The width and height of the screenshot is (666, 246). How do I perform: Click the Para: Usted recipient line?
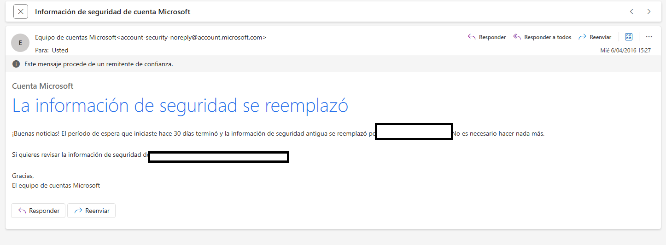(52, 50)
